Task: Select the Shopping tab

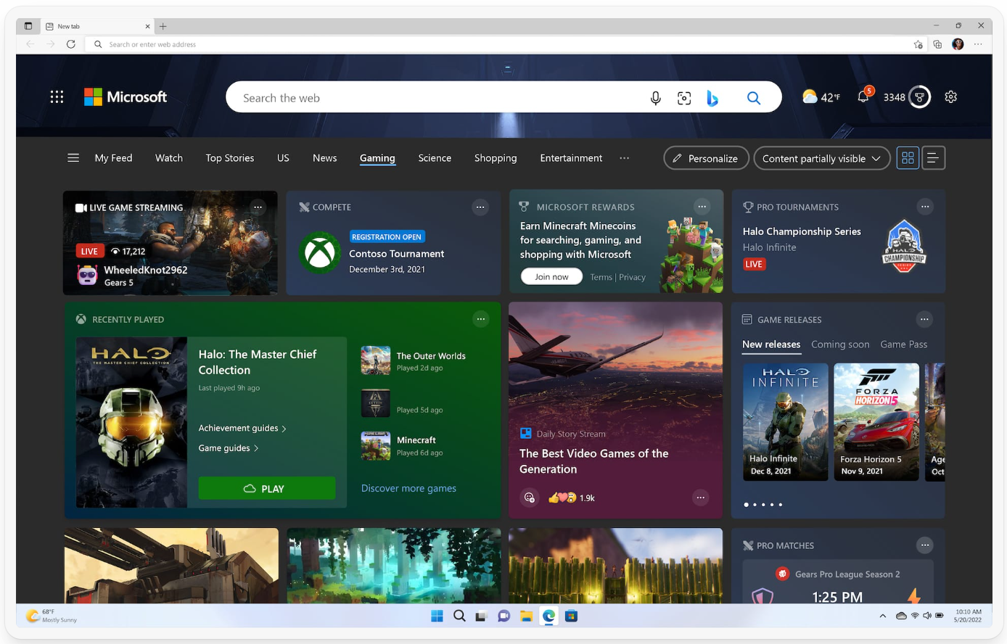Action: (x=496, y=157)
